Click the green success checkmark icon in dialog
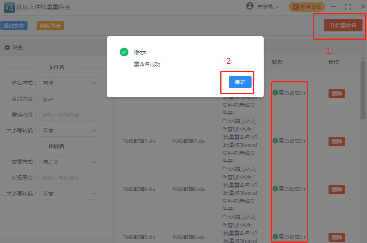This screenshot has width=367, height=243. point(124,52)
